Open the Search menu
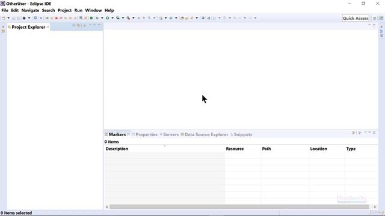 tap(48, 10)
